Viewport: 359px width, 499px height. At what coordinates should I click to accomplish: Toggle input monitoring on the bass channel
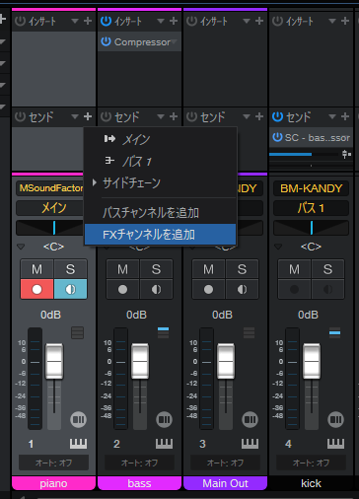[156, 289]
